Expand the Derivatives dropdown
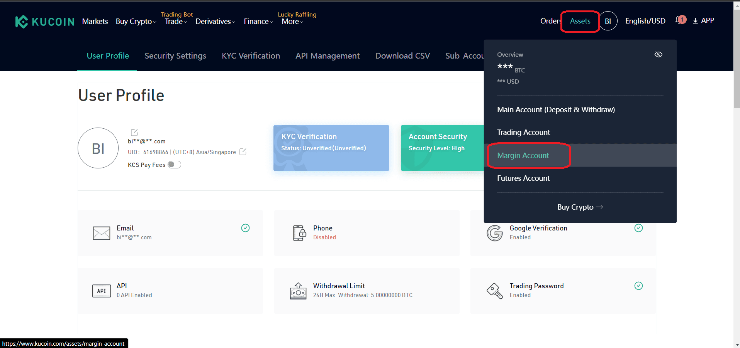The height and width of the screenshot is (348, 740). pyautogui.click(x=215, y=22)
